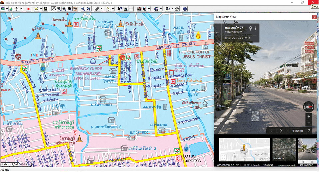The image size is (319, 172).
Task: Click the BANGKOK GUIDE TECHNOLOGY map label
Action: coord(86,73)
